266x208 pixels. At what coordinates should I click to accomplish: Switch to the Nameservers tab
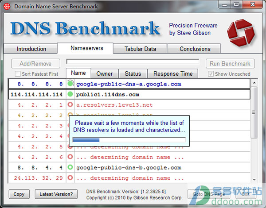click(86, 48)
